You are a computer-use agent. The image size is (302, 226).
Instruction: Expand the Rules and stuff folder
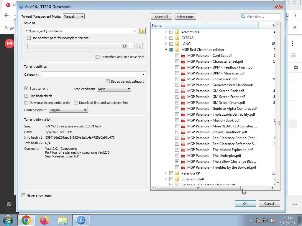(x=166, y=179)
